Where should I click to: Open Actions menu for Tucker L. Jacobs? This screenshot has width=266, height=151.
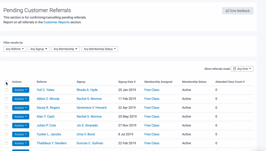point(20,134)
